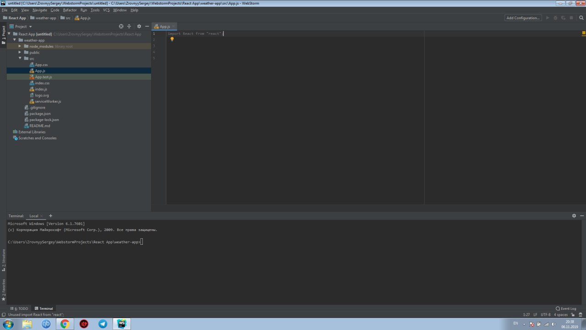This screenshot has height=330, width=586.
Task: Click the Add Configuration button
Action: 523,18
